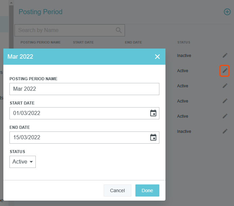Click the Done button

(x=147, y=190)
